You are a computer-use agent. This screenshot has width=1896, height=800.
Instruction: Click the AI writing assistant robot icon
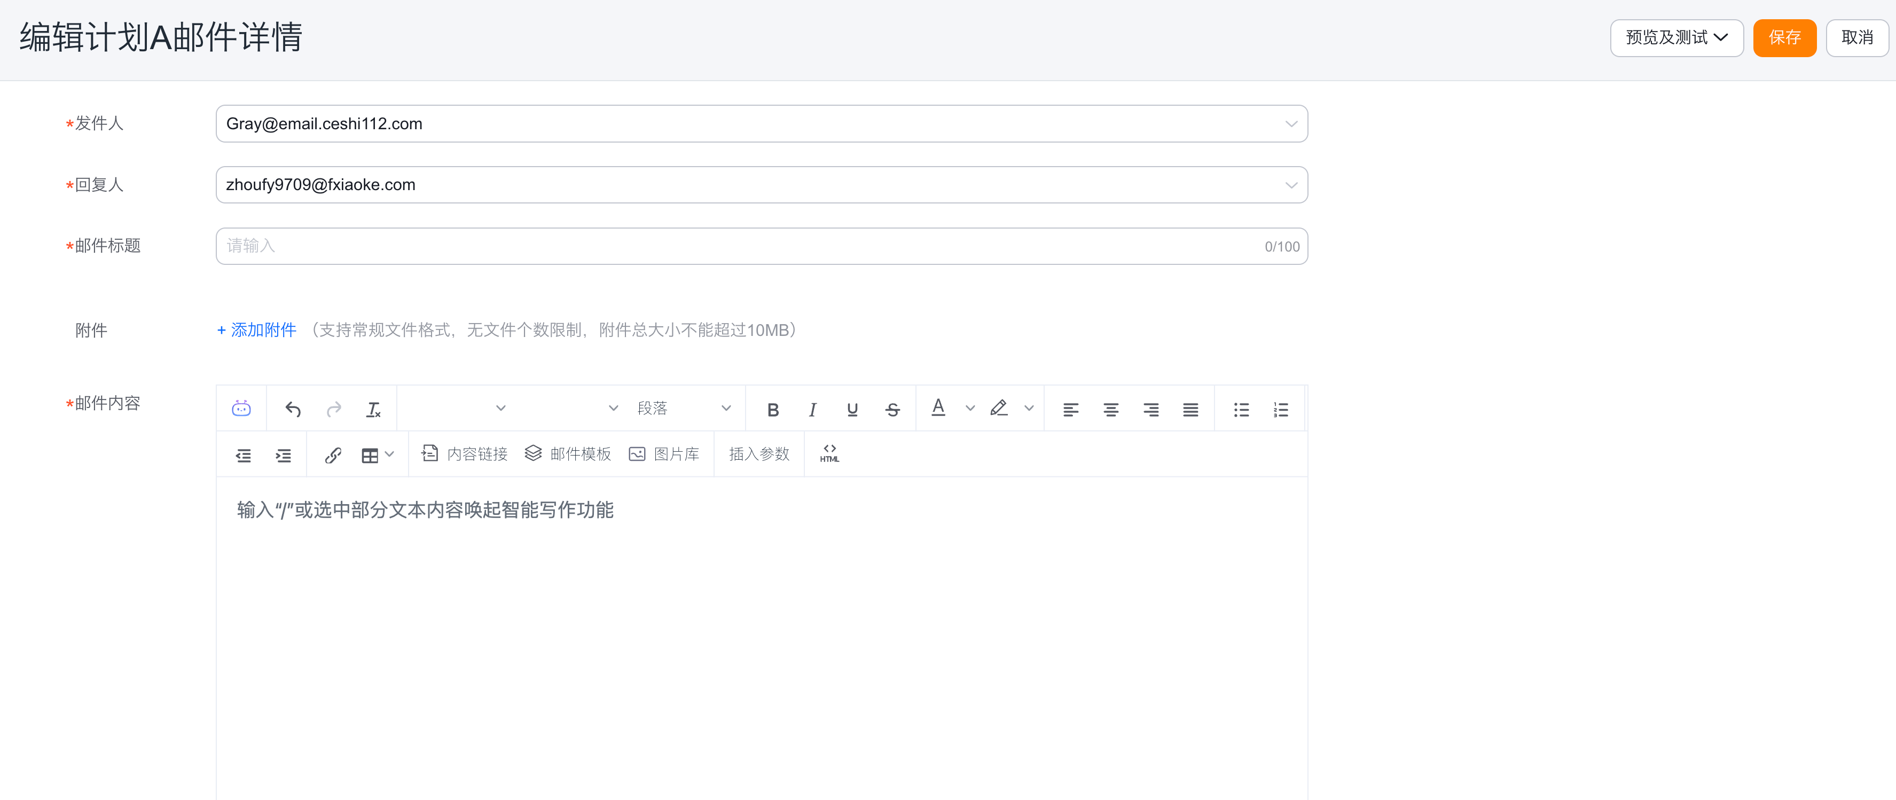point(241,409)
